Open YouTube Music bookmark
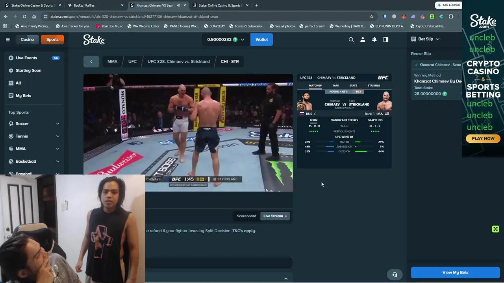 (x=109, y=26)
